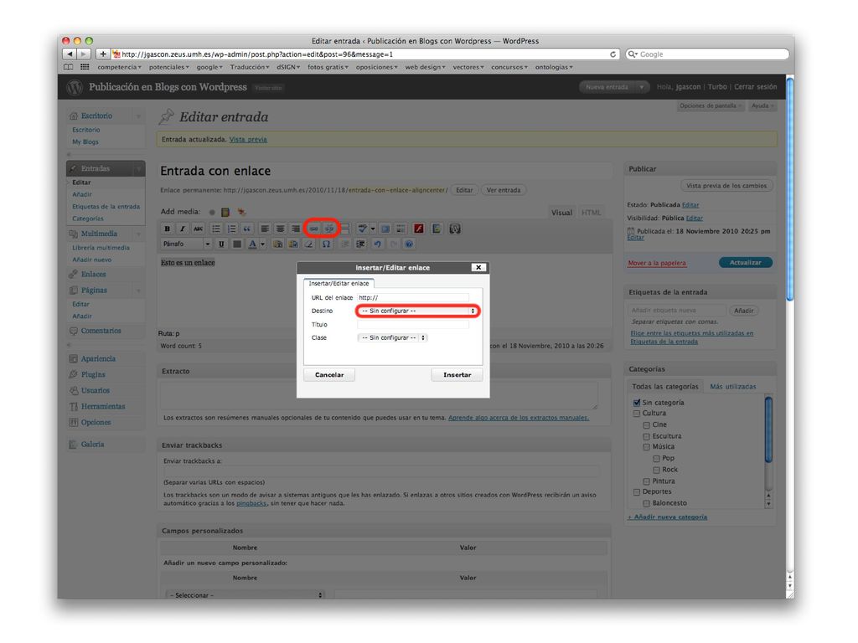Toggle italic formatting in the editor toolbar
Viewport: 858px width, 643px height.
(x=183, y=229)
